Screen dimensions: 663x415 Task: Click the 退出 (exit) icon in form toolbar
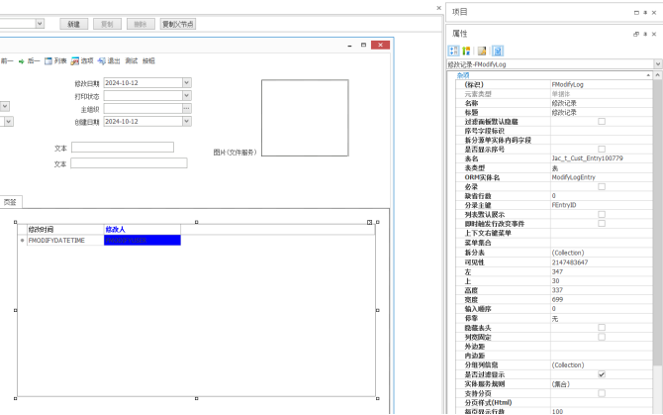coord(101,60)
